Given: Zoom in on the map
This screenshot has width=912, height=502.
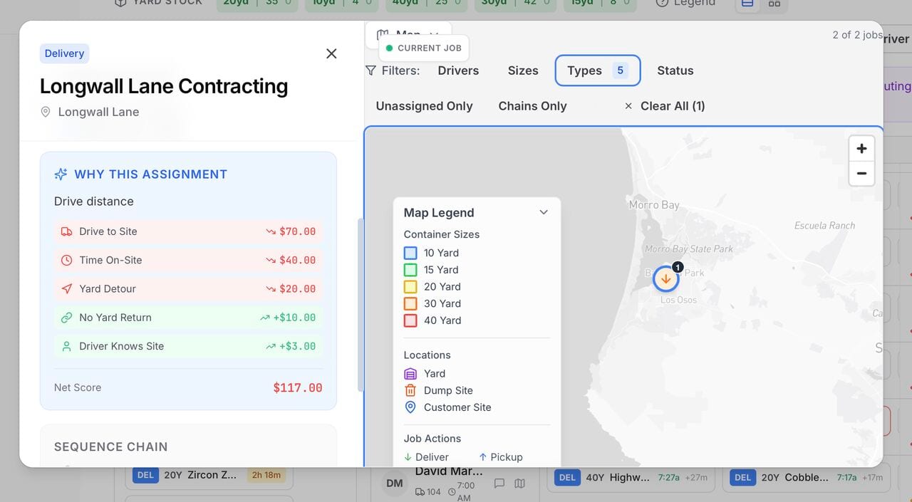Looking at the screenshot, I should [861, 148].
